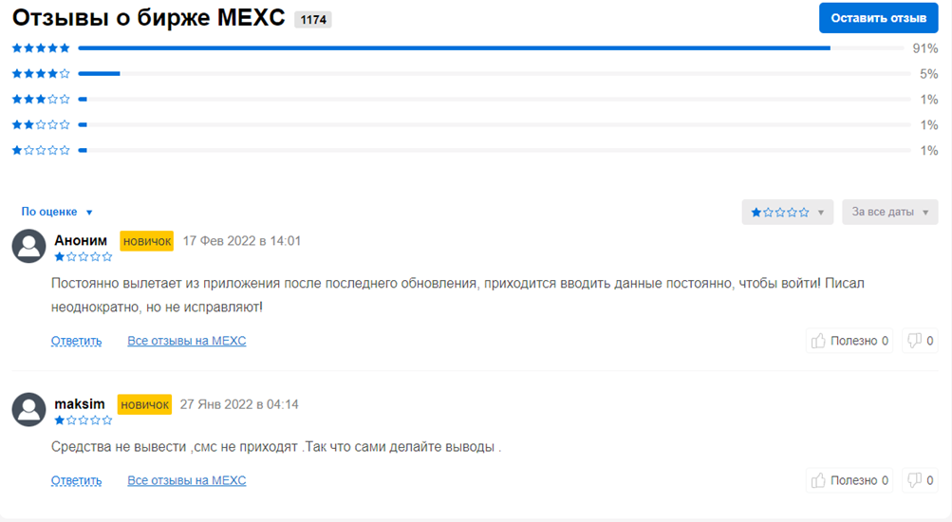Click review text starting Средства не вывести
952x522 pixels.
(x=276, y=447)
